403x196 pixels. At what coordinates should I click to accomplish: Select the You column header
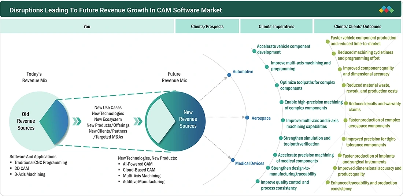pyautogui.click(x=87, y=26)
